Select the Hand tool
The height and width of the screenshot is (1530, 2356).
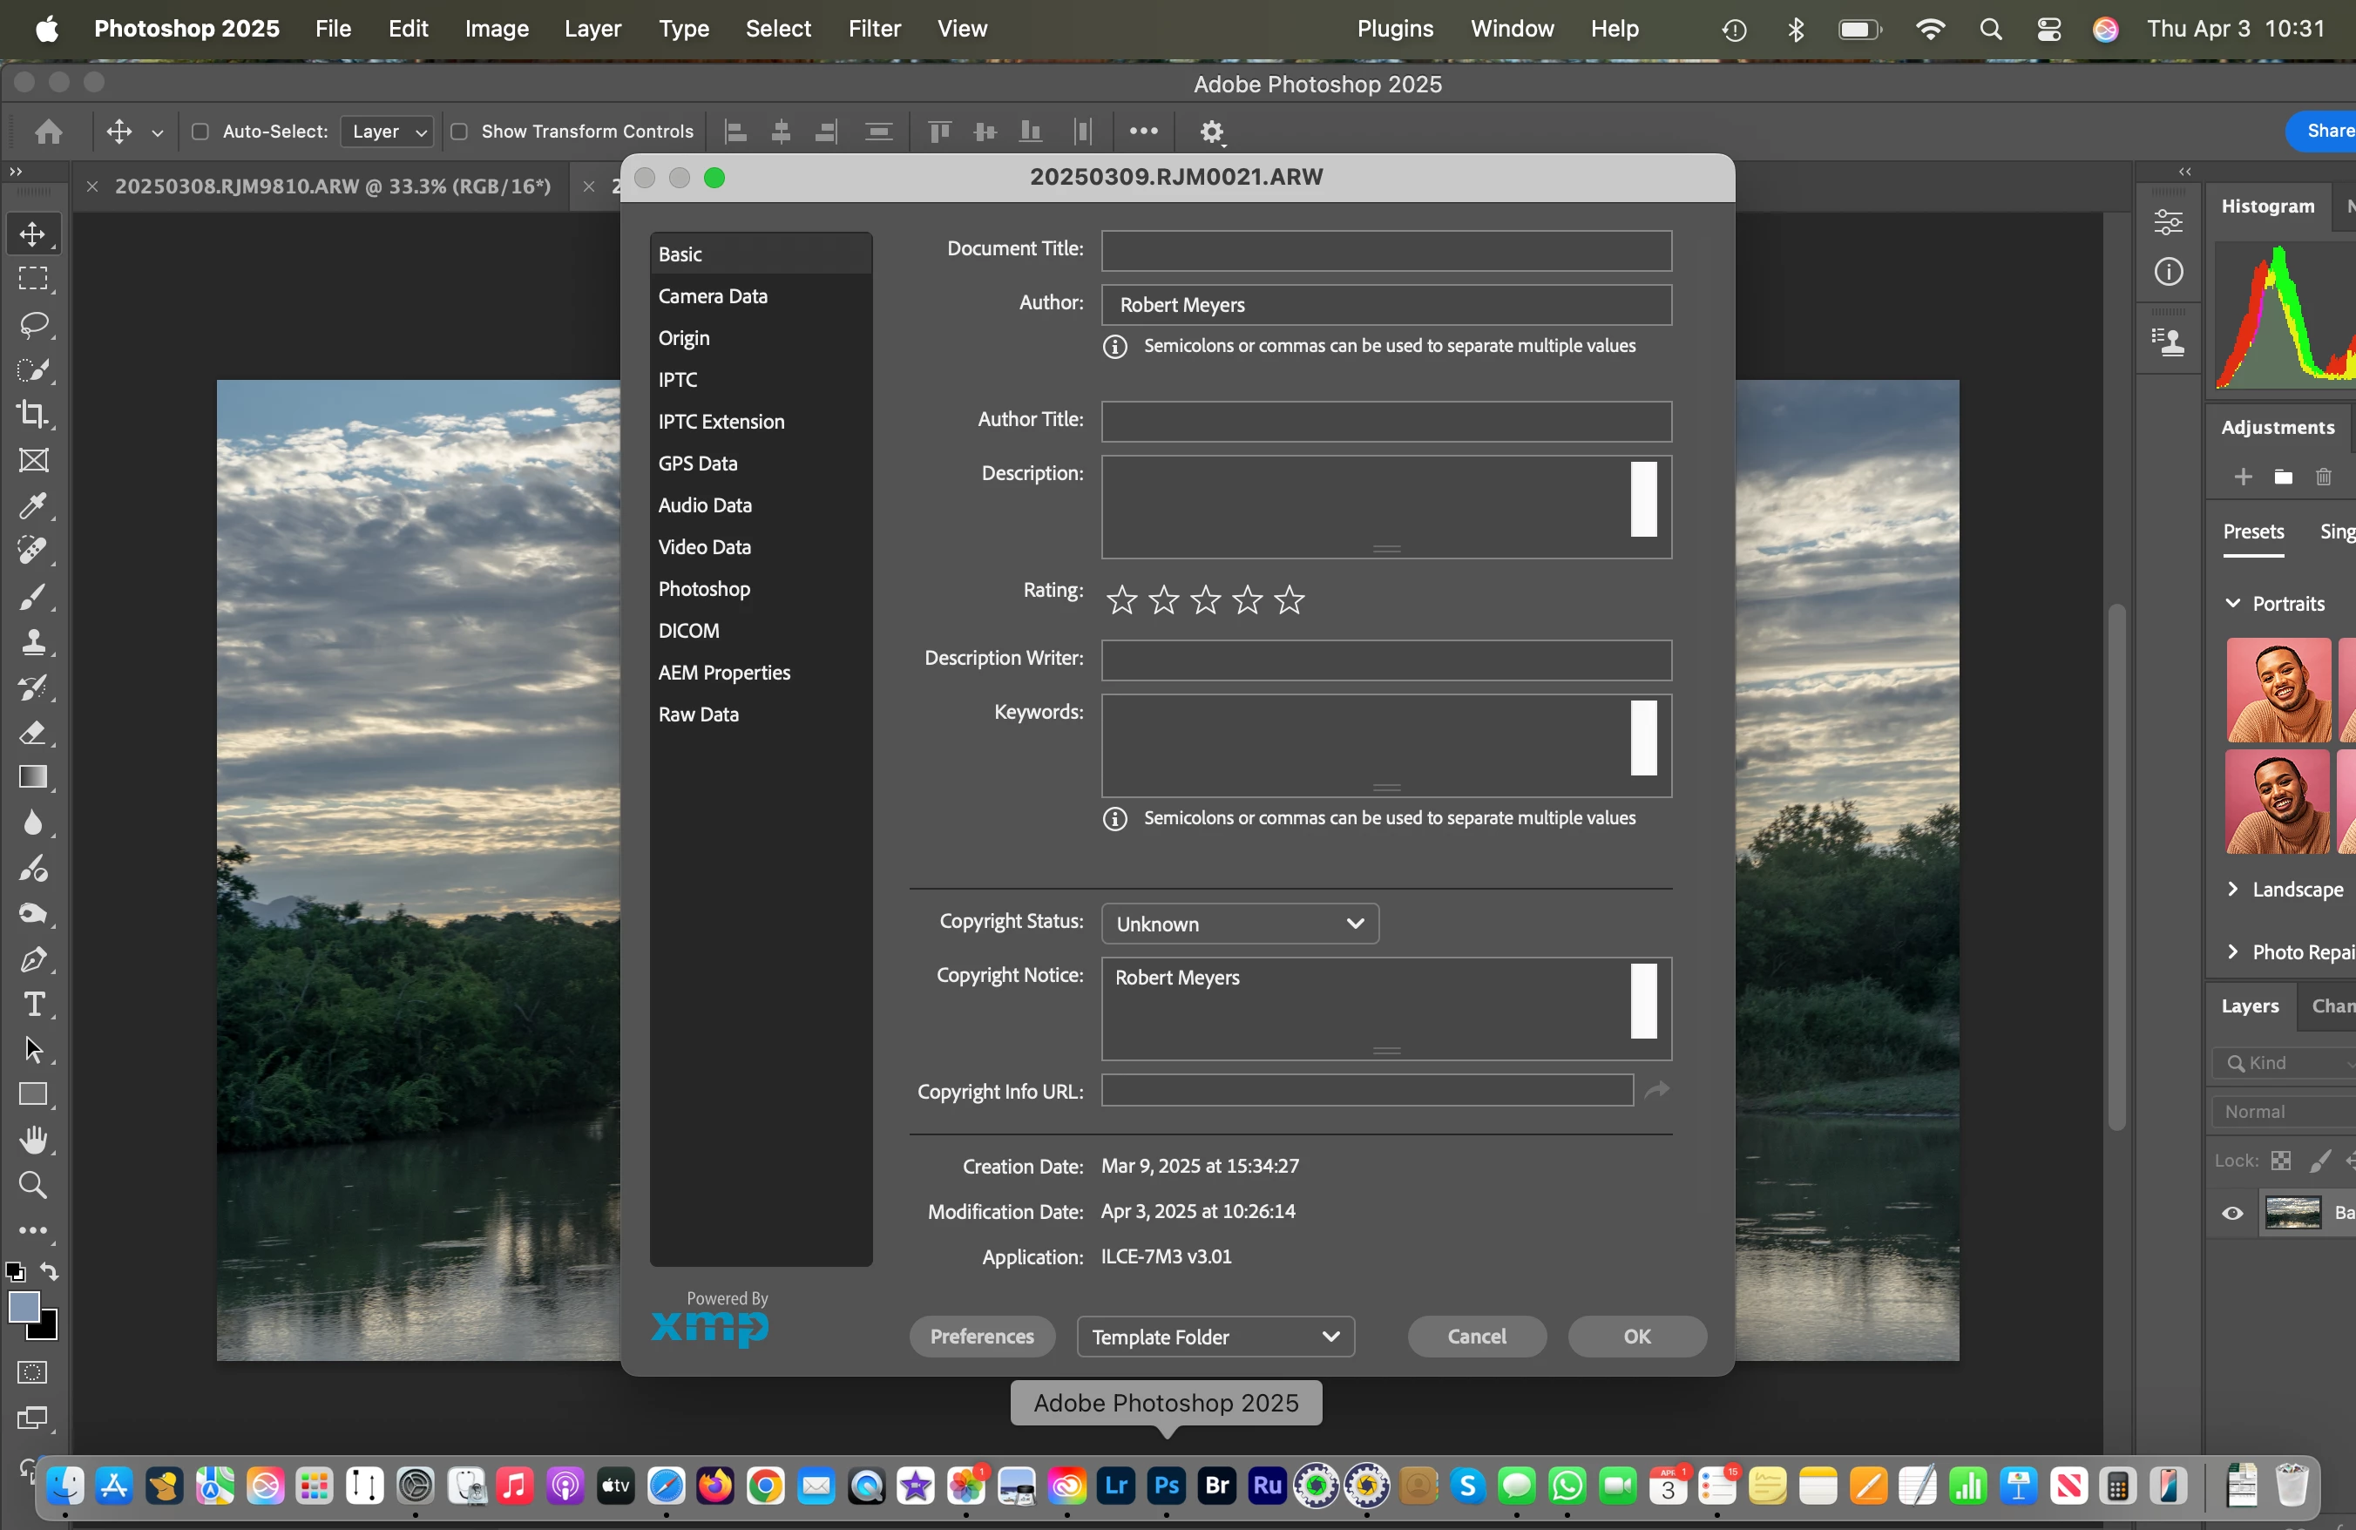32,1140
